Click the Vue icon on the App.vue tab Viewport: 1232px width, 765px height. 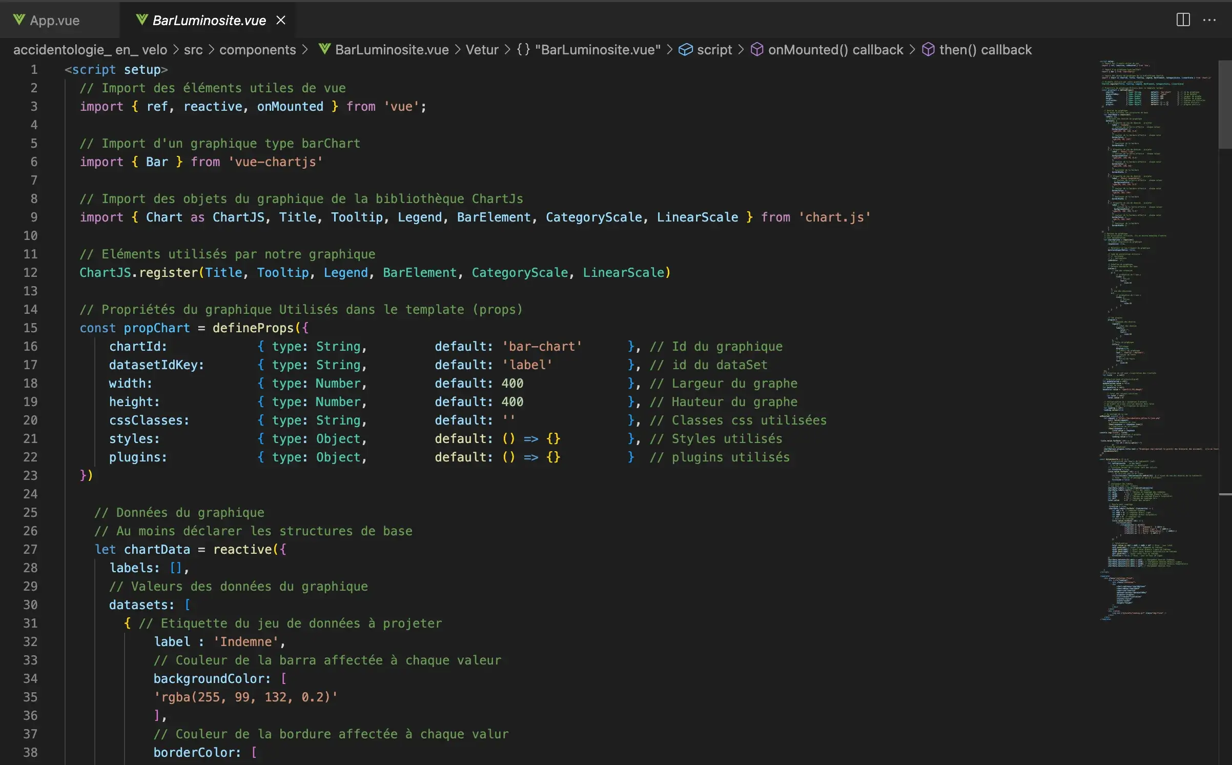click(19, 20)
